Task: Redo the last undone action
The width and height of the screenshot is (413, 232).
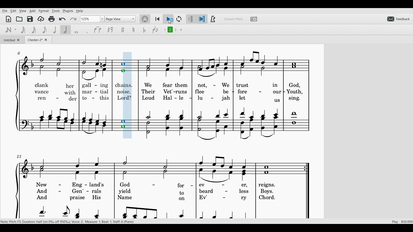Action: coord(73,19)
